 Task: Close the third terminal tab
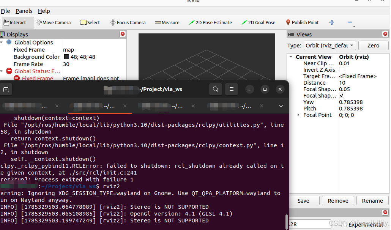[193, 106]
